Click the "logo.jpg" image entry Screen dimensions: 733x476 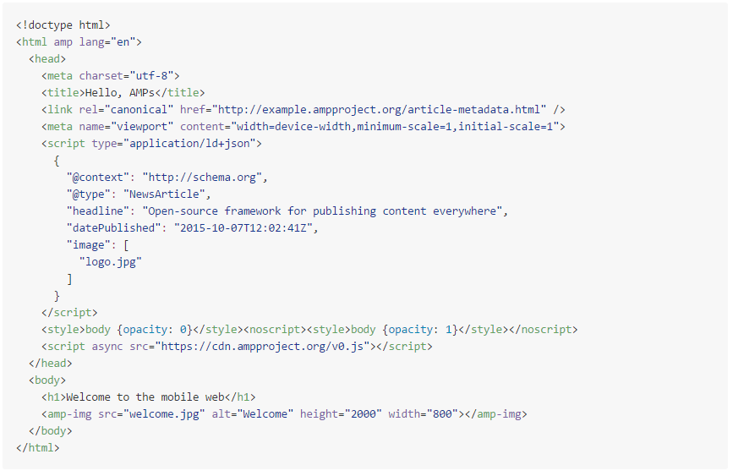tap(110, 262)
